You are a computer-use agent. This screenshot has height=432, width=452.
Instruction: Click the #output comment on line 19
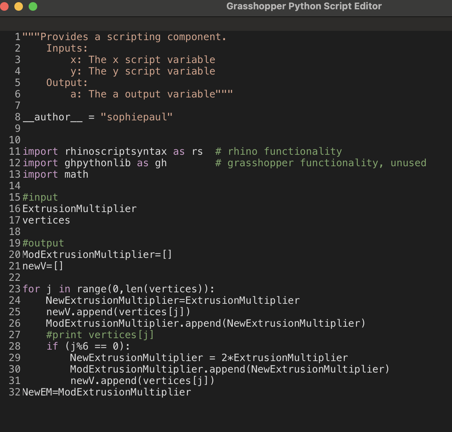point(43,243)
